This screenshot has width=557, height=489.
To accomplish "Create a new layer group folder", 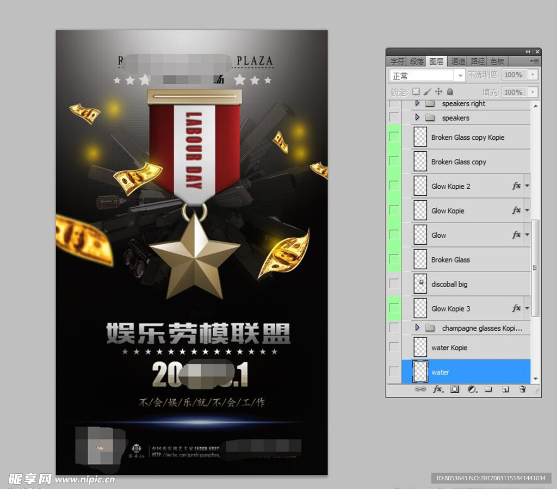I will (x=489, y=389).
